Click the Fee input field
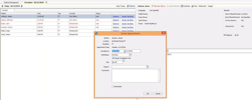The height and width of the screenshot is (100, 252). pyautogui.click(x=117, y=62)
